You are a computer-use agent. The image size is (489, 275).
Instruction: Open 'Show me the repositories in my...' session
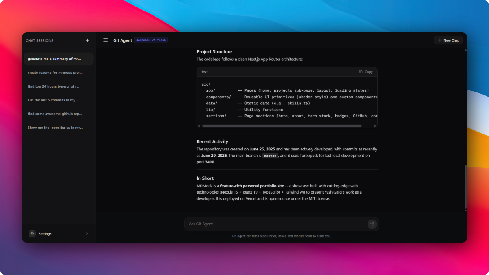point(59,128)
